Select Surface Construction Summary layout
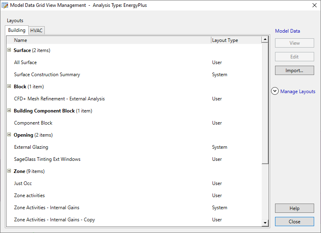Viewport: 321px width, 233px height. tap(47, 75)
